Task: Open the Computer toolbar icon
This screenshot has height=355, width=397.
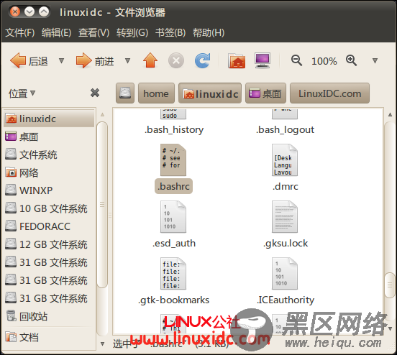Action: coord(263,61)
